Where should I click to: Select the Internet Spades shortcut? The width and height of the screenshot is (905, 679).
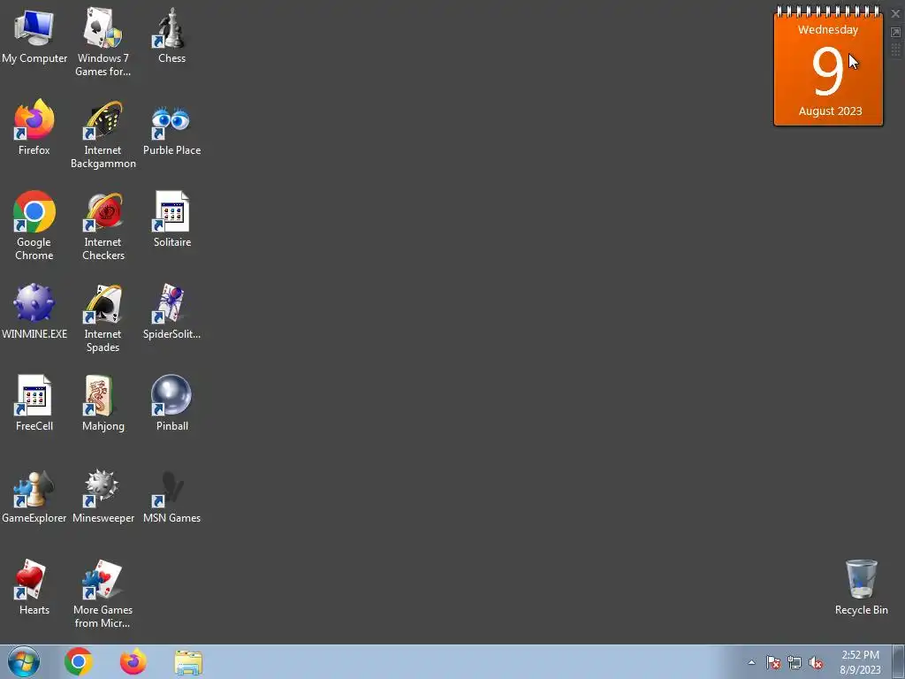pos(103,318)
